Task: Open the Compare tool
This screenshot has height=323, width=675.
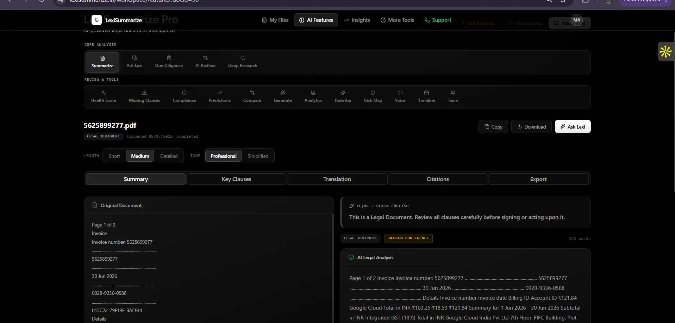Action: (x=252, y=97)
